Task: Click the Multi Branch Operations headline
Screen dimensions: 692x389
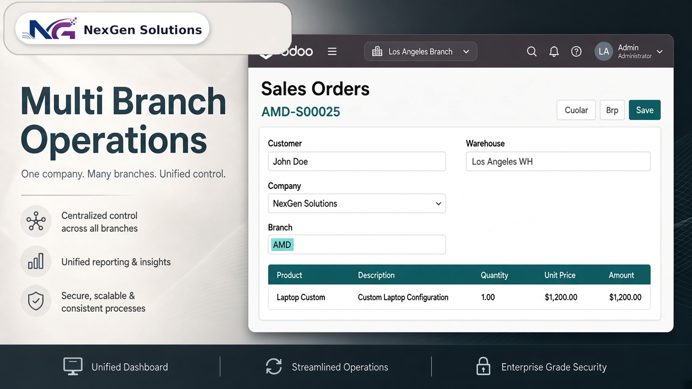Action: pos(123,120)
